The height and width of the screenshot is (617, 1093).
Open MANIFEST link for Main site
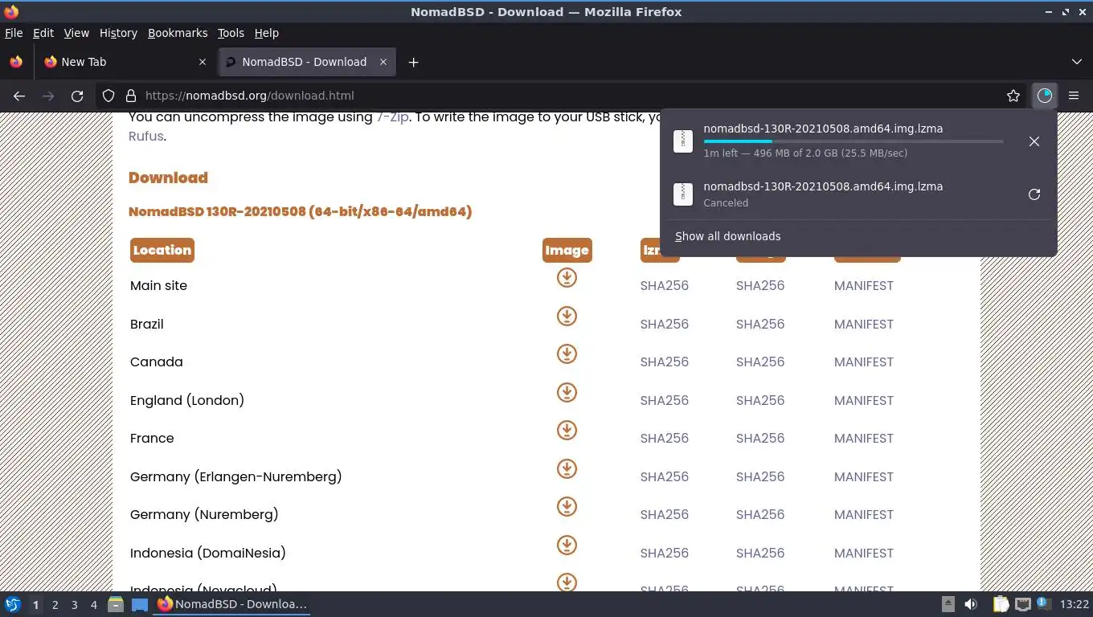864,286
